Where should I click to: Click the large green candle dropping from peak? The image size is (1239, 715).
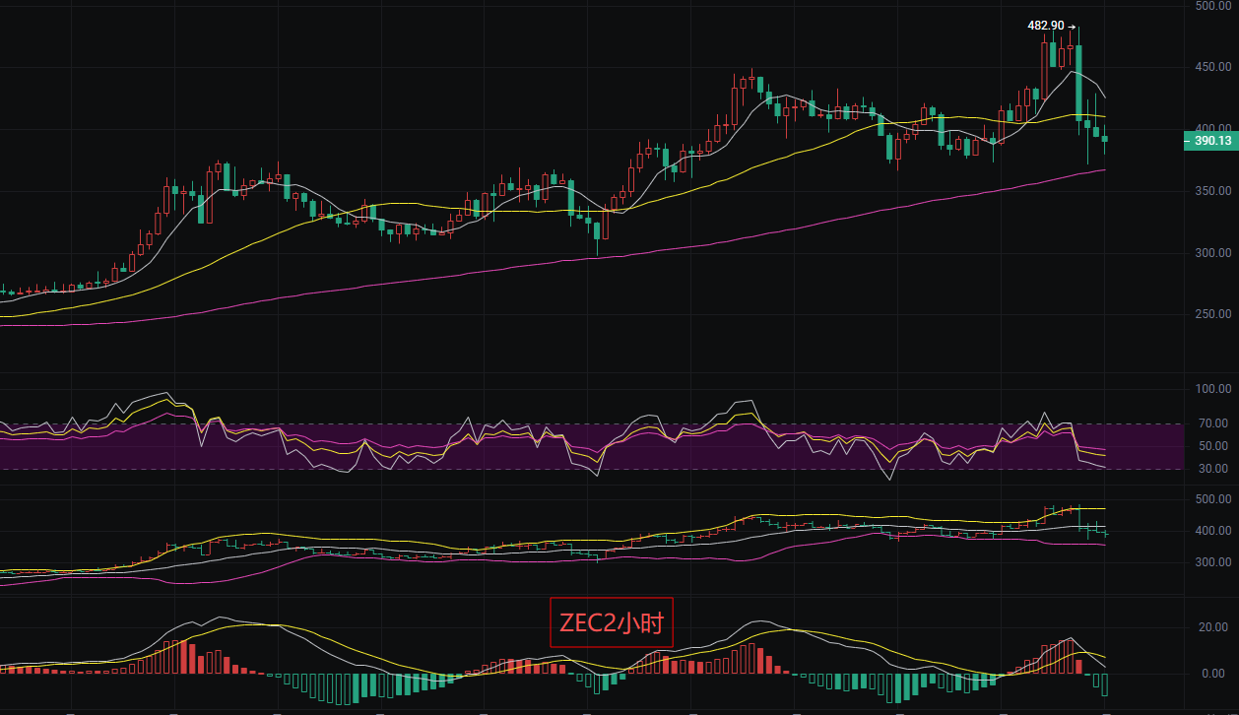pyautogui.click(x=1079, y=81)
